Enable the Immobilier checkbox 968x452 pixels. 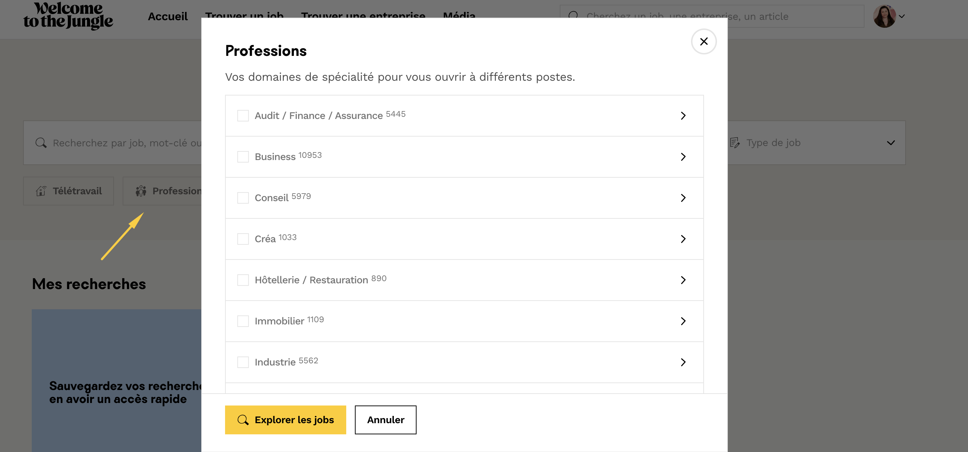[x=243, y=321]
